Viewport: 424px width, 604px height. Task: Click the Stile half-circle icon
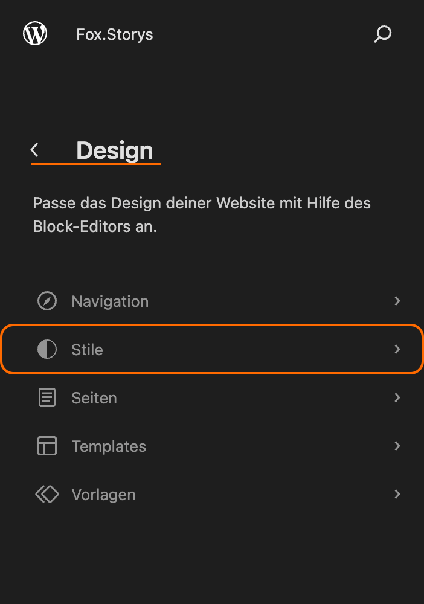(x=47, y=350)
